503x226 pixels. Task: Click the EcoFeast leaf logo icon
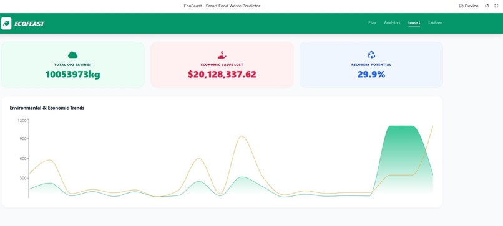(x=6, y=24)
